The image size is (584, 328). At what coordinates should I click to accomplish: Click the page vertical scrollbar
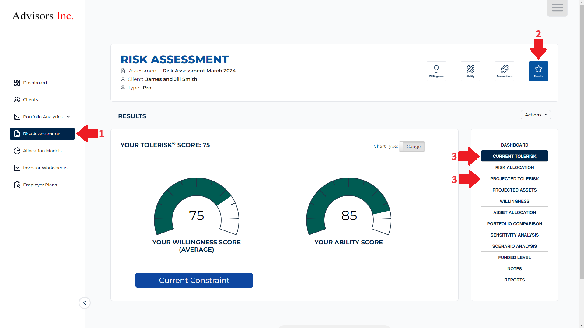[581, 152]
